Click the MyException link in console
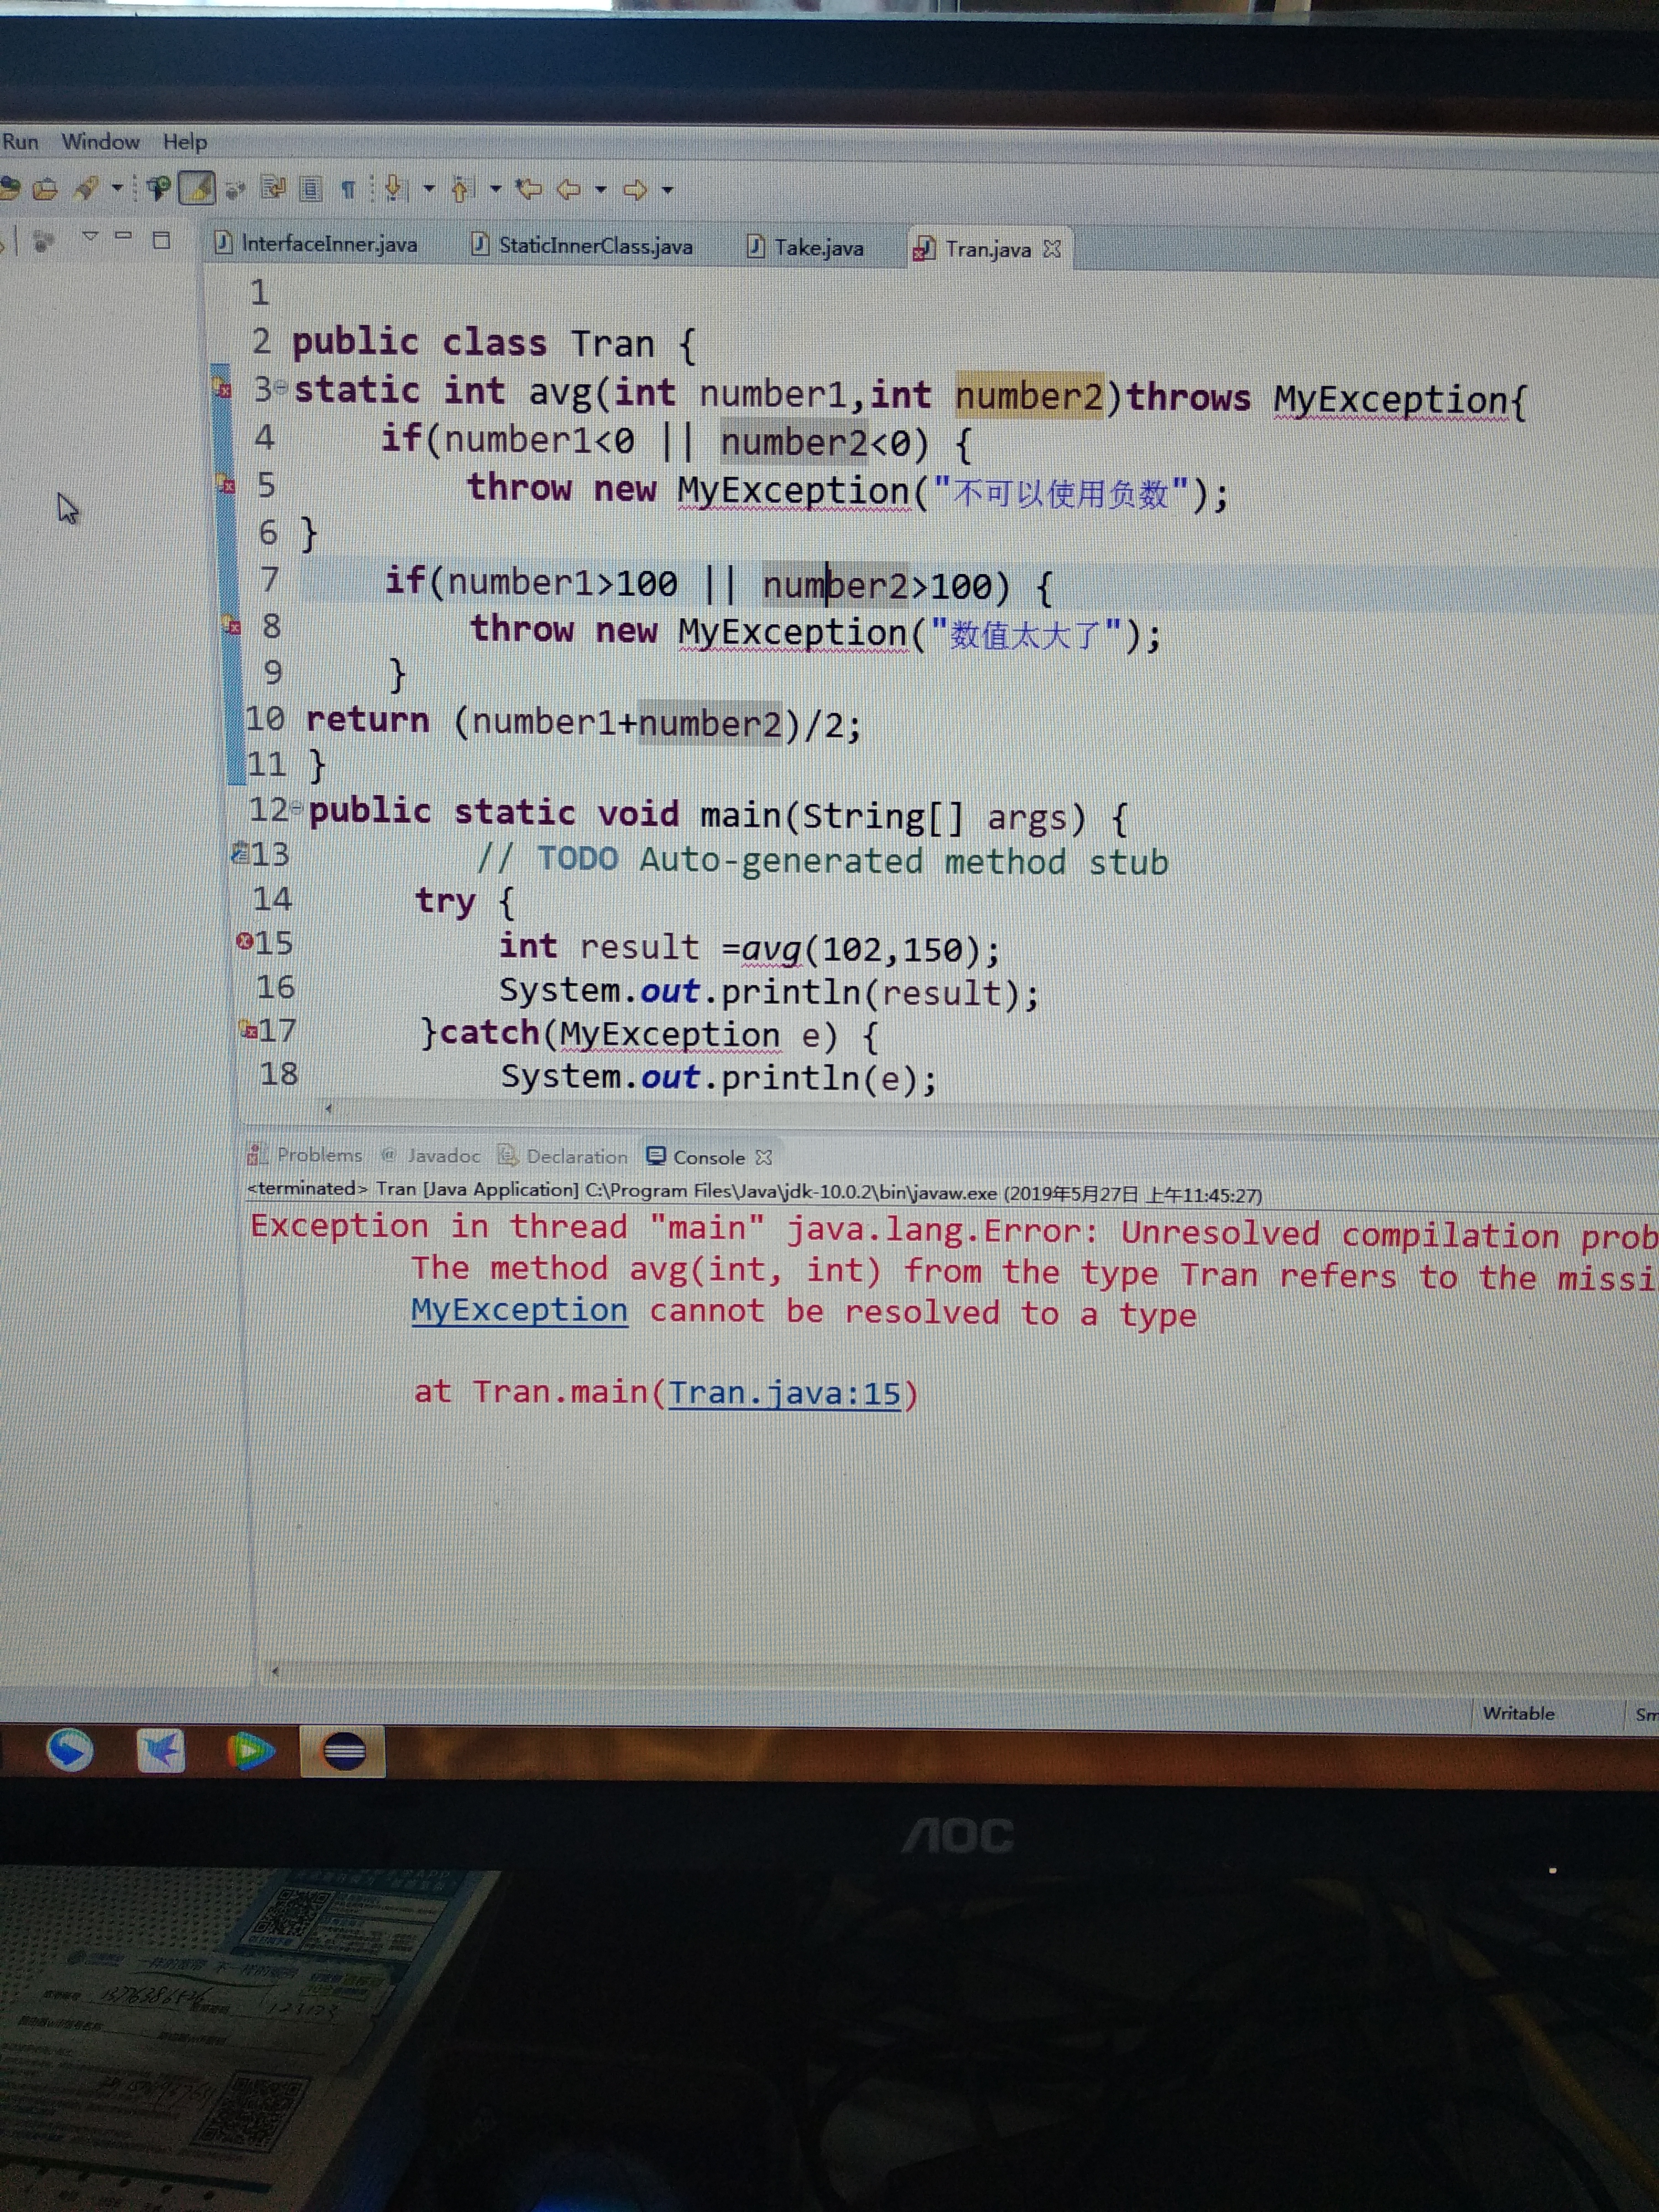The image size is (1659, 2212). (519, 1310)
